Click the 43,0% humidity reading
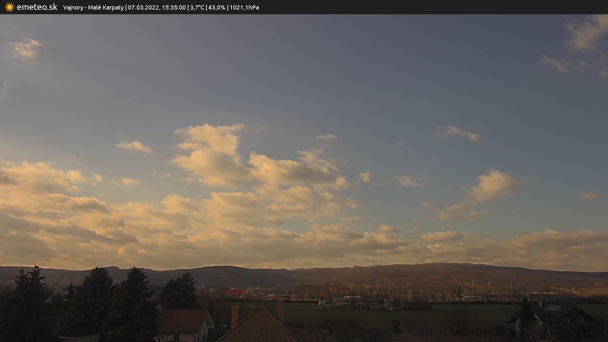 click(217, 7)
